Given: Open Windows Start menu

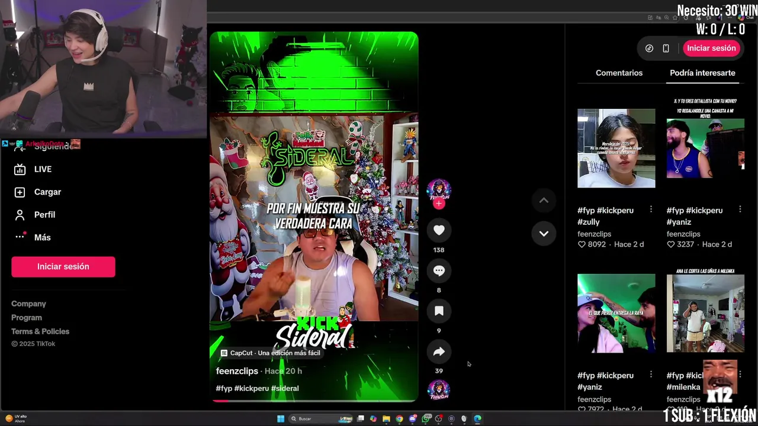Looking at the screenshot, I should 281,419.
